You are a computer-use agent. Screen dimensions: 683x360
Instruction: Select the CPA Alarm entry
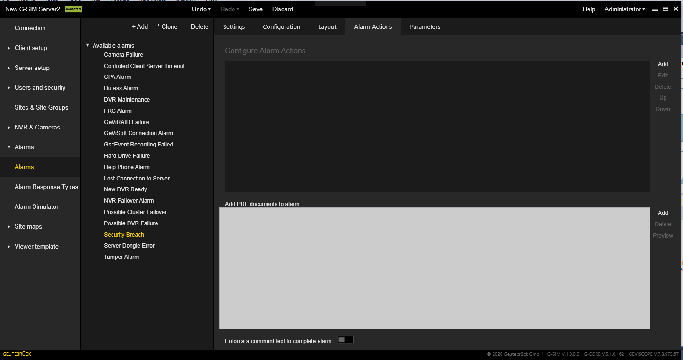[118, 77]
